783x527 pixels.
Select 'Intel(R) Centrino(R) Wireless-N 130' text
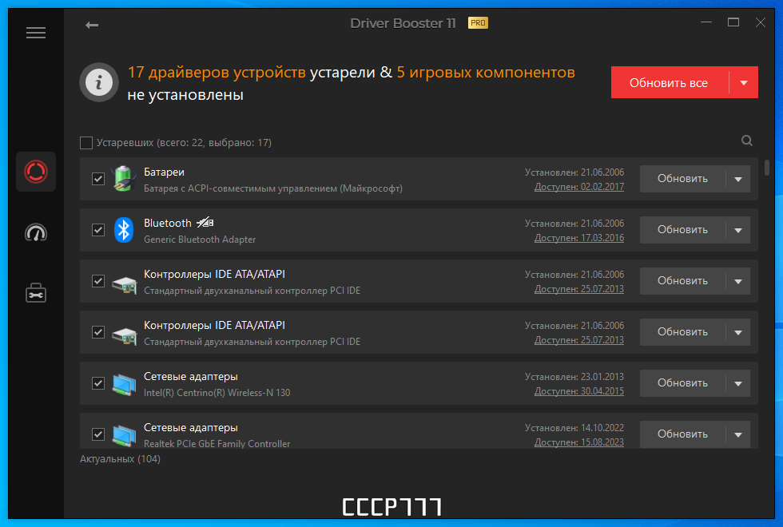[x=217, y=393]
